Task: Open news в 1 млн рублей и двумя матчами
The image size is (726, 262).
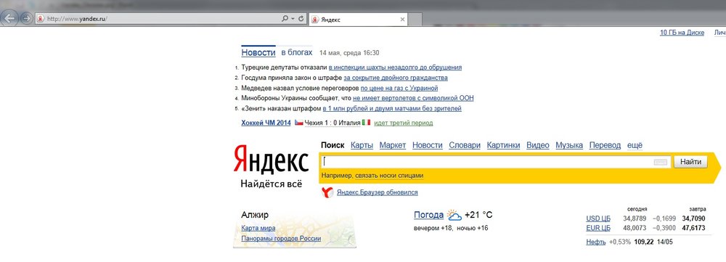Action: (x=392, y=109)
